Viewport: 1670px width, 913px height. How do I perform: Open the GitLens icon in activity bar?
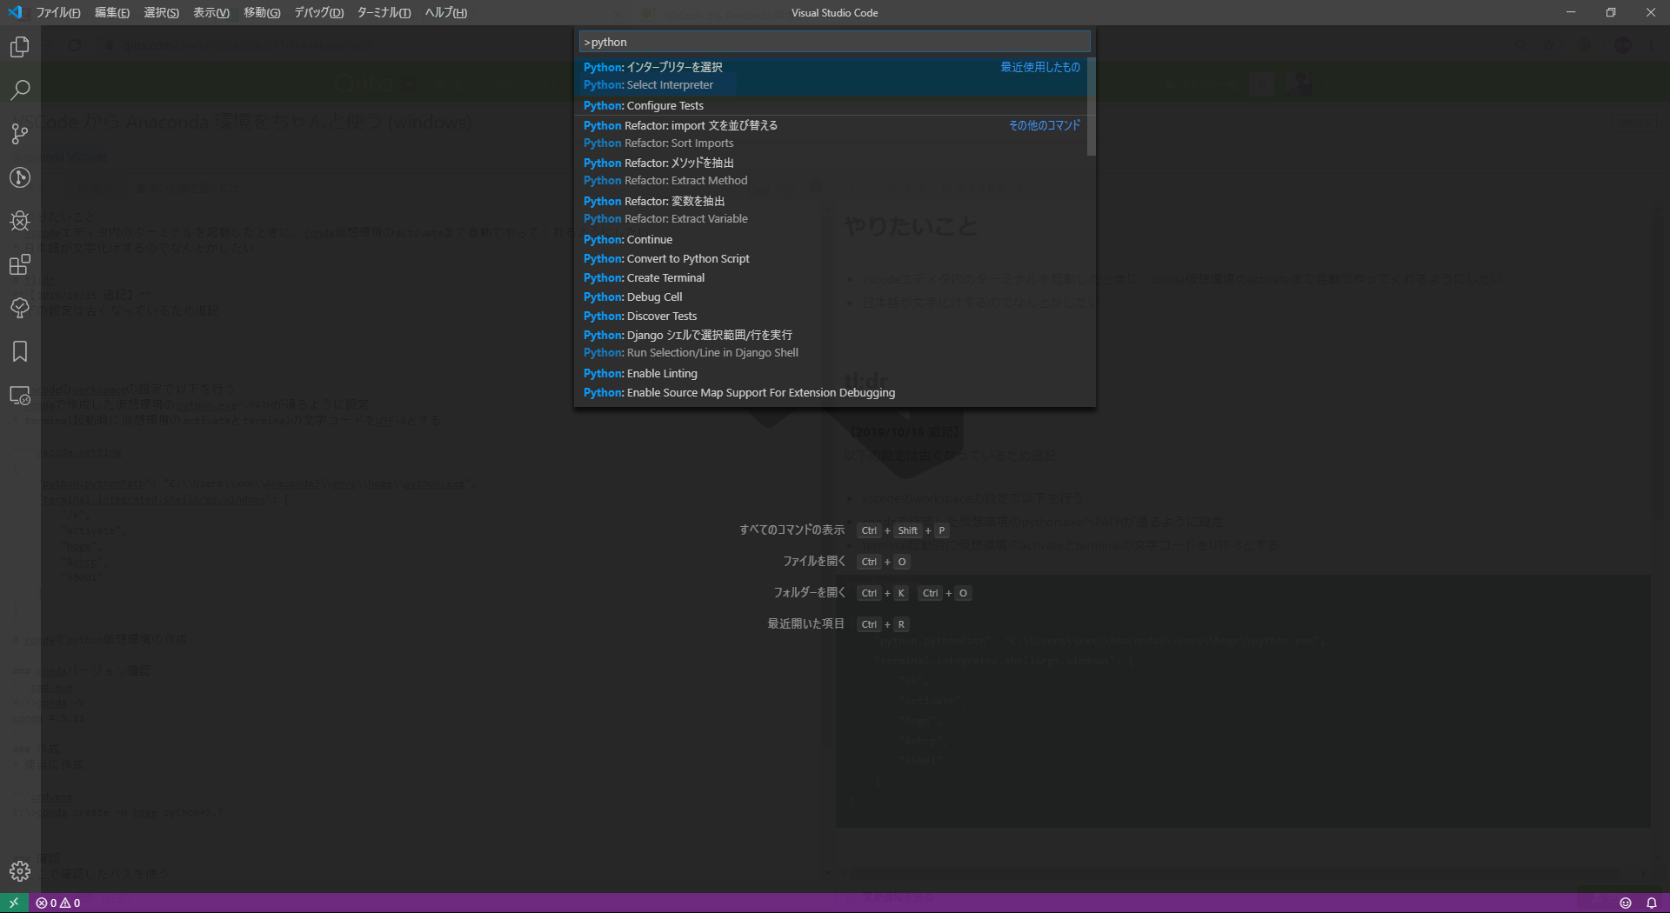pyautogui.click(x=19, y=177)
